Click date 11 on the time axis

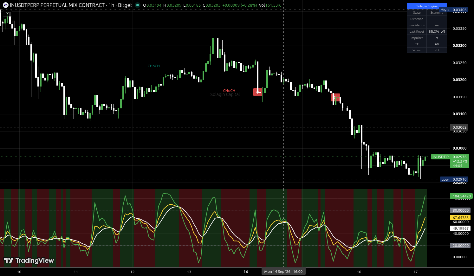pyautogui.click(x=76, y=272)
